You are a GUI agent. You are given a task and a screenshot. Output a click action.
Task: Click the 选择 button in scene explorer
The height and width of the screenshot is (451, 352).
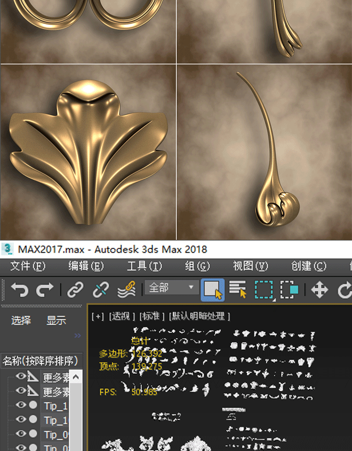tap(21, 320)
